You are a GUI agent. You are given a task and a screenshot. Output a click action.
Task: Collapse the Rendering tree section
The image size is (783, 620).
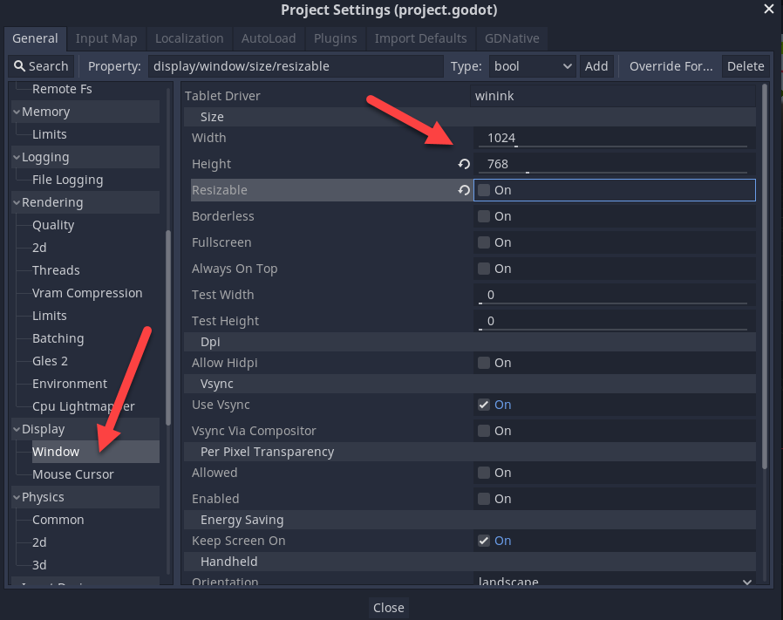[17, 202]
